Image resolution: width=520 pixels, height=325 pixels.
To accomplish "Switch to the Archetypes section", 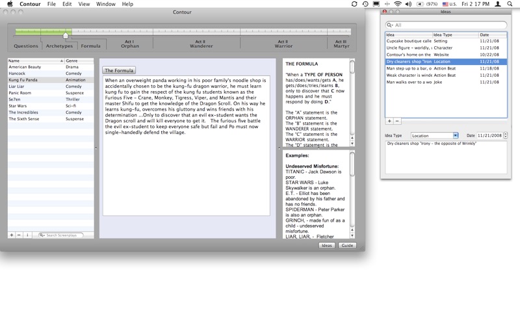I will click(59, 45).
